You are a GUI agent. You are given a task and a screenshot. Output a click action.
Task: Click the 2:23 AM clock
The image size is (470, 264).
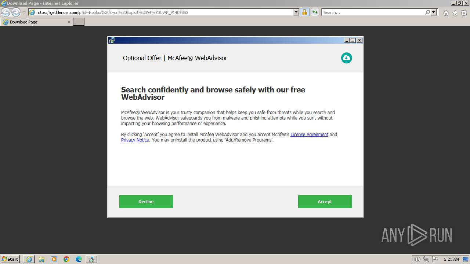click(x=451, y=259)
